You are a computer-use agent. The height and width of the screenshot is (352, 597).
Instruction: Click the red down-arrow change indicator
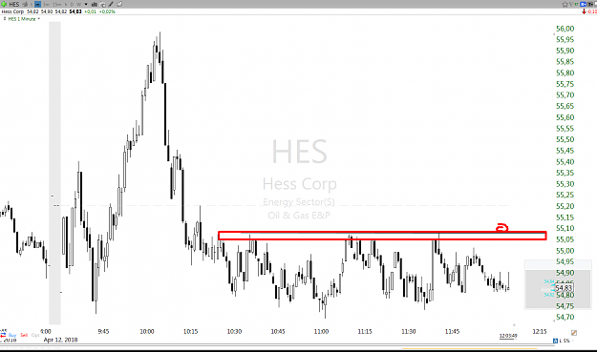[x=584, y=11]
